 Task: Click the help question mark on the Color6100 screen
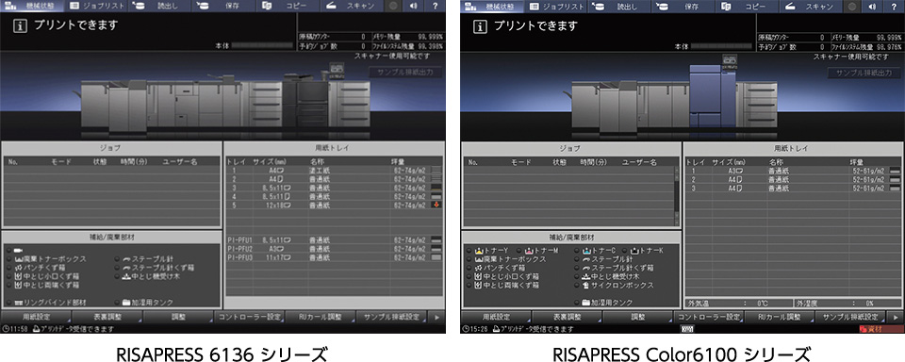tap(894, 7)
